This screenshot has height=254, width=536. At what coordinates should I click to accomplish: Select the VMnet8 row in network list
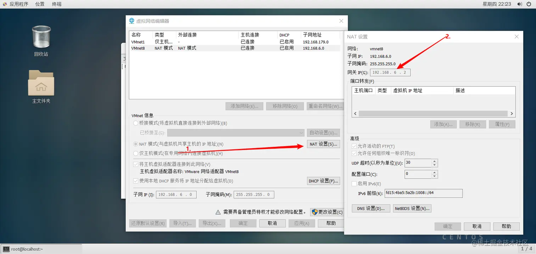pyautogui.click(x=235, y=48)
